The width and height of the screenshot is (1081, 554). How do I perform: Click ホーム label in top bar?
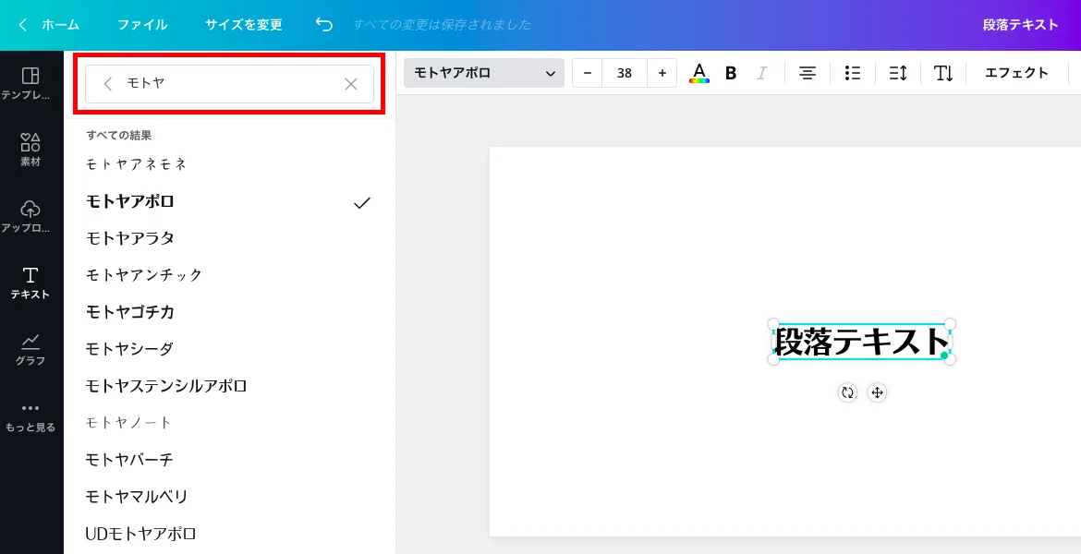[61, 25]
